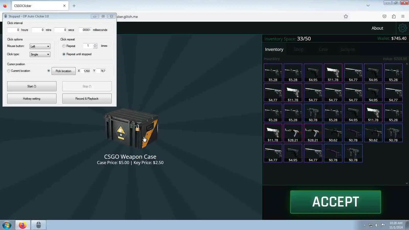Screen dimensions: 409x230
Task: Select the Pick location radio button
Action: (49, 71)
